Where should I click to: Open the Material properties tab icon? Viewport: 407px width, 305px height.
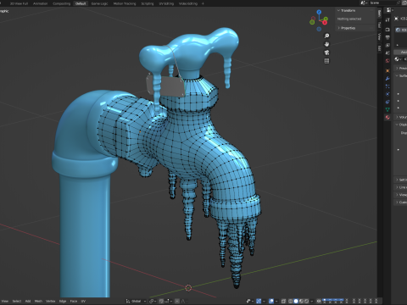pos(387,117)
